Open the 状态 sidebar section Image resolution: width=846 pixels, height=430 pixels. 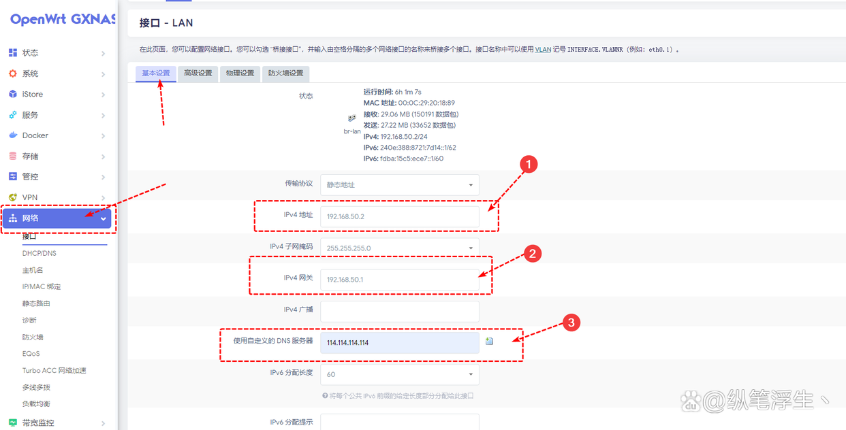point(31,52)
